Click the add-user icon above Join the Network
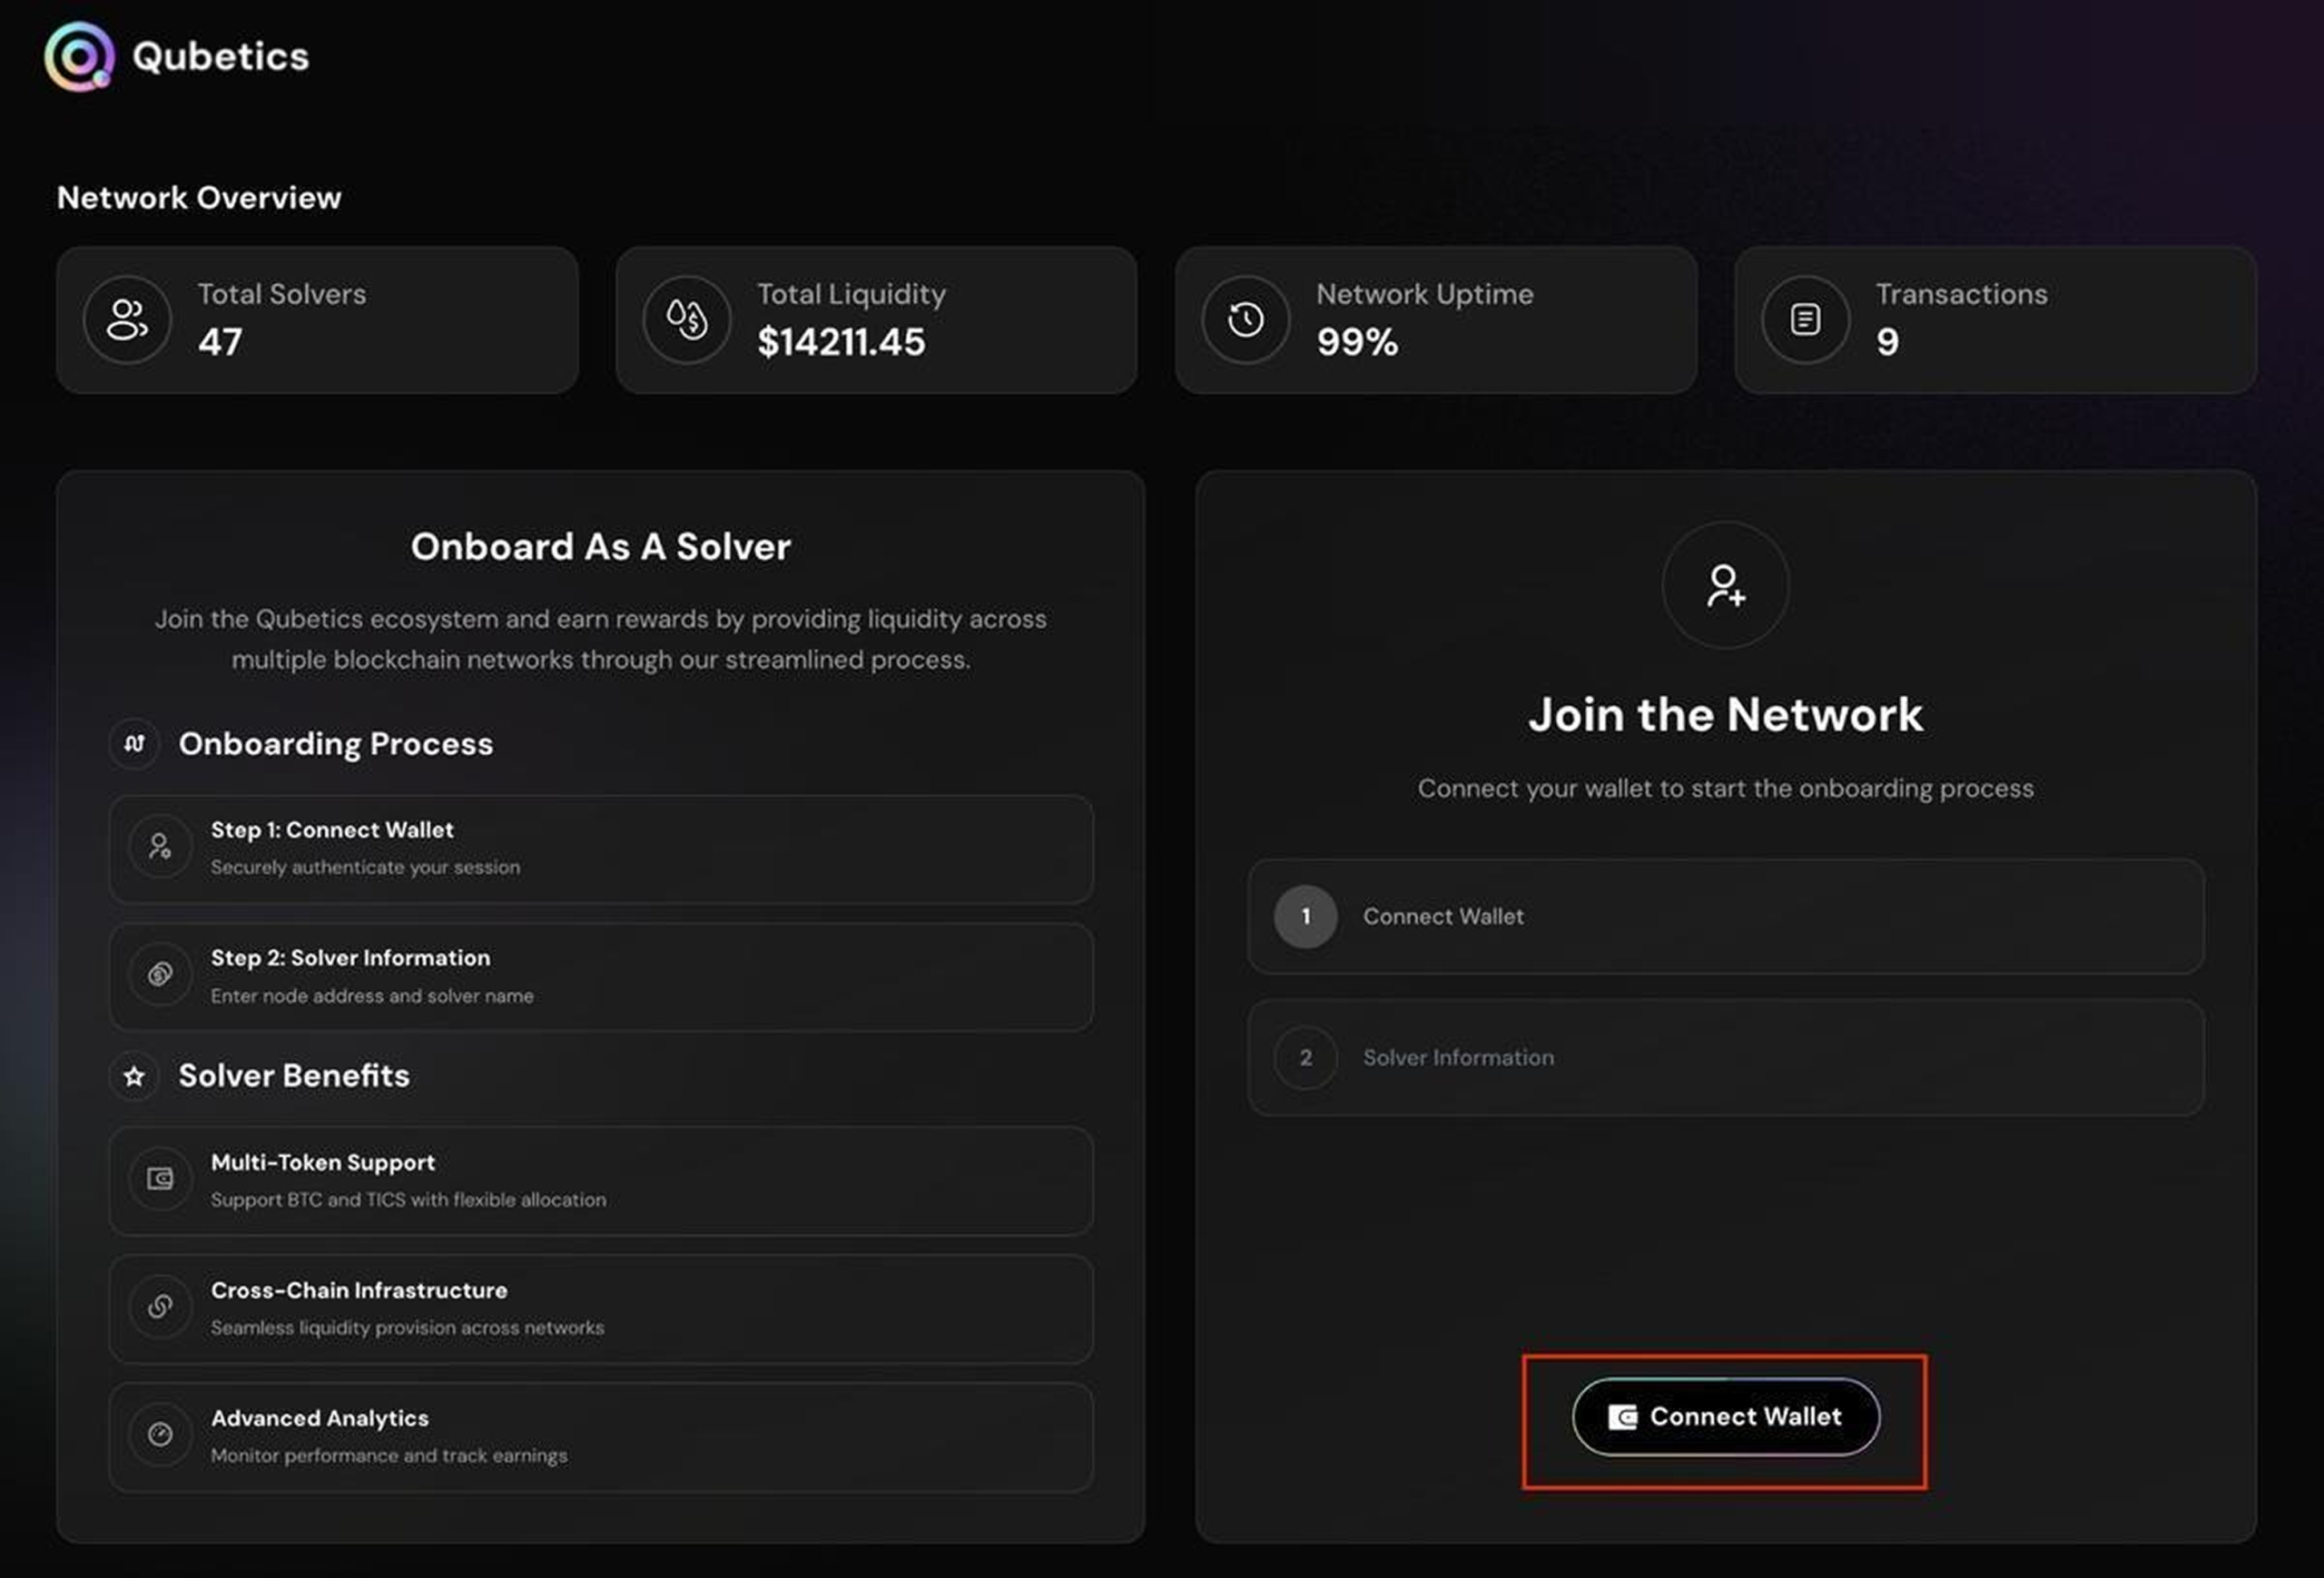This screenshot has height=1578, width=2324. click(x=1724, y=586)
